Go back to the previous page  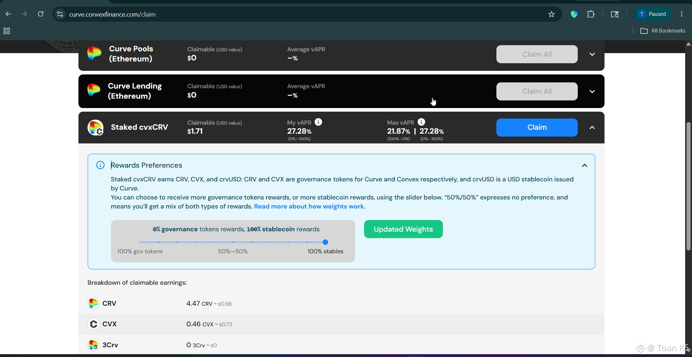tap(8, 14)
